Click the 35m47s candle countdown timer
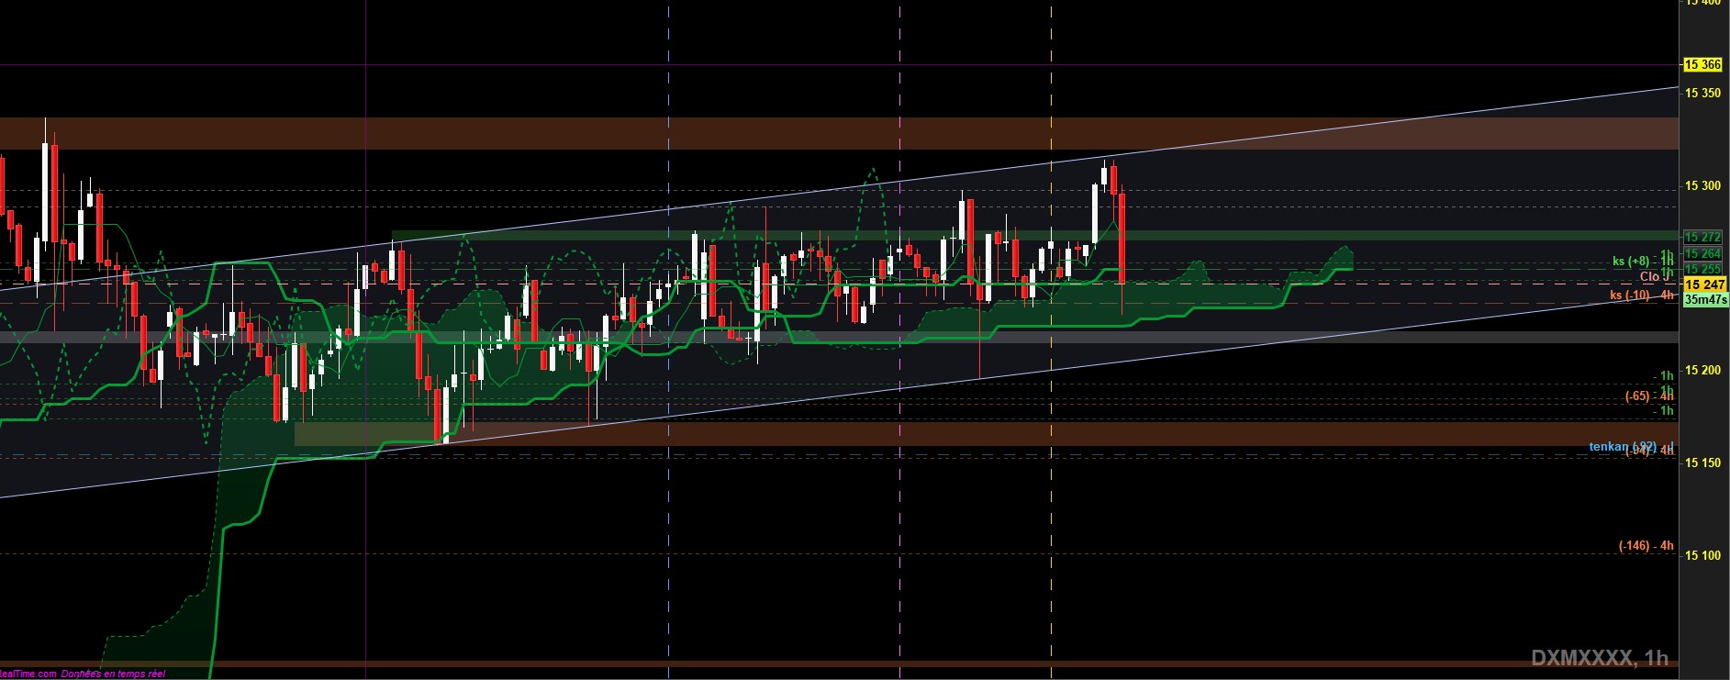Screen dimensions: 1730x680 [x=1706, y=299]
